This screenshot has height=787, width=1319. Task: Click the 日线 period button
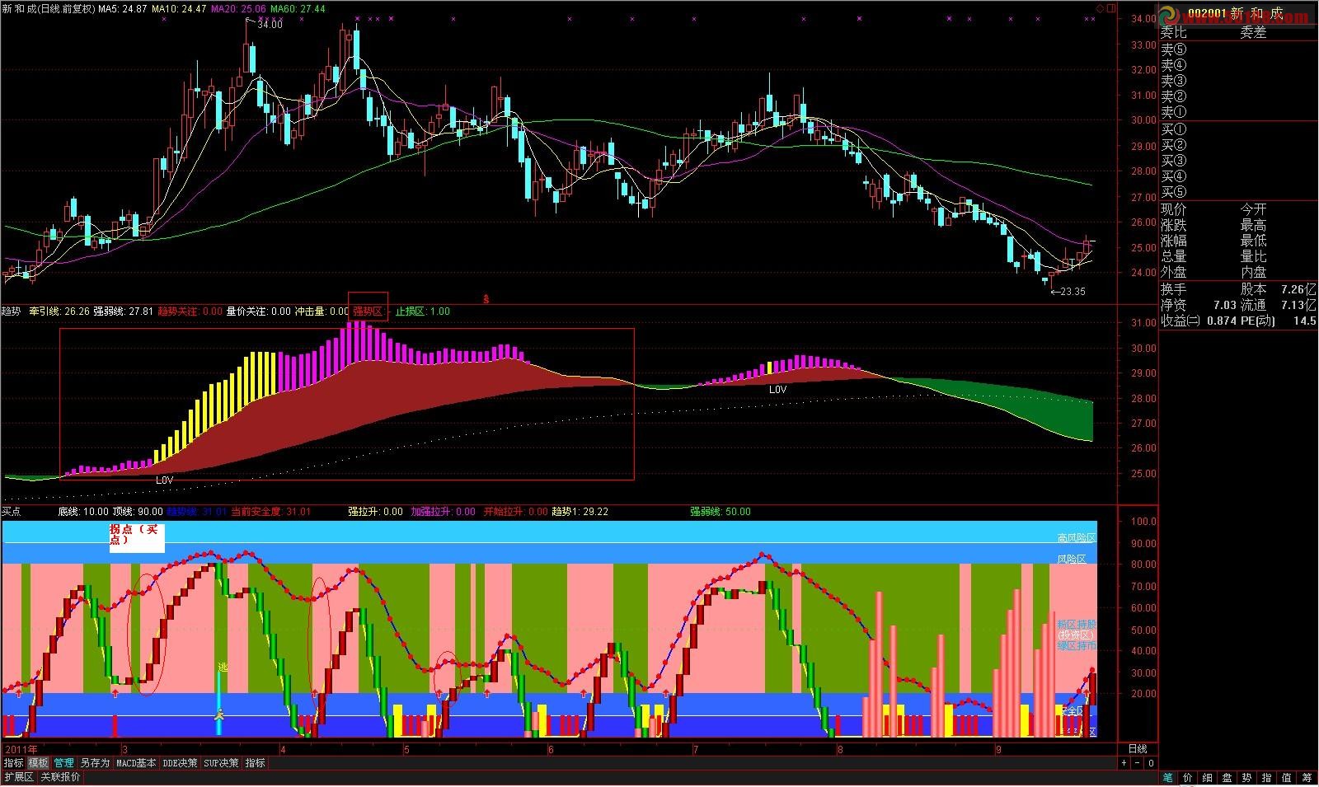click(1137, 749)
